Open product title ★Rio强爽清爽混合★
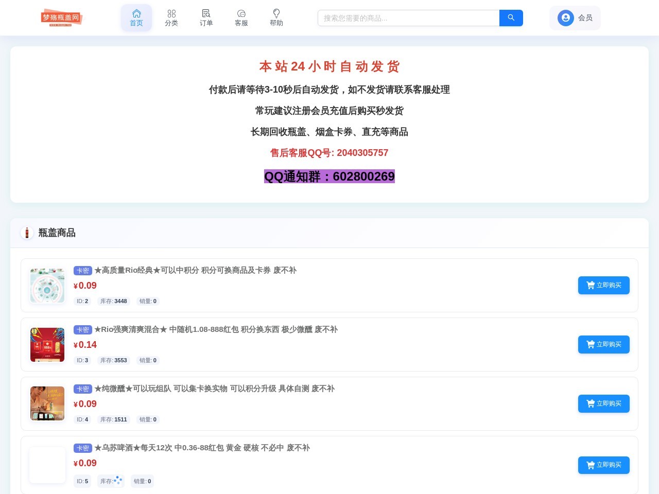This screenshot has height=494, width=659. pos(216,329)
